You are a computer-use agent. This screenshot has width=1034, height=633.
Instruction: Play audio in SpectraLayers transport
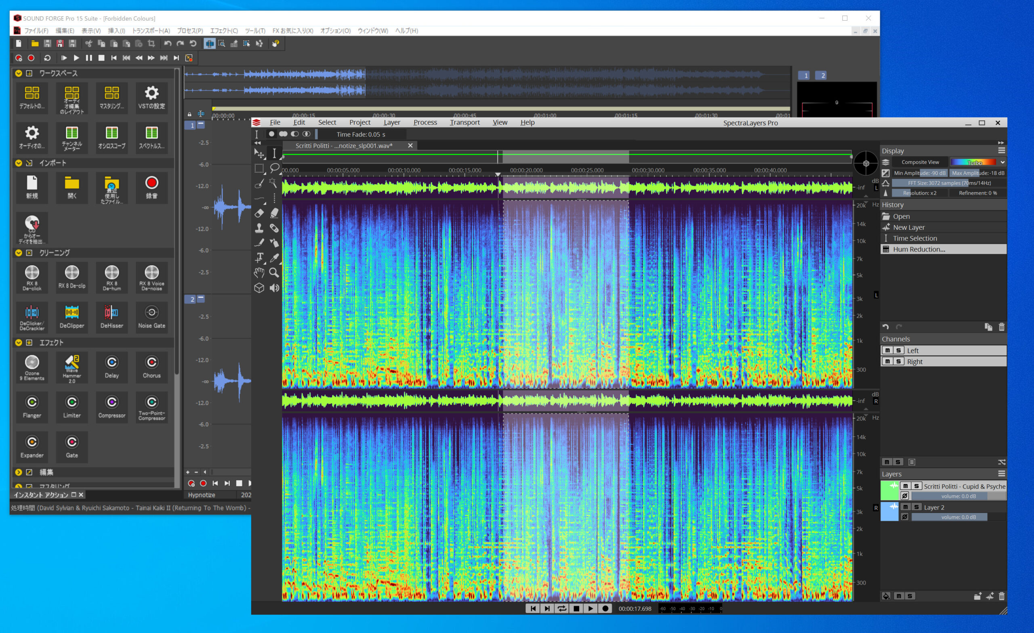pos(591,608)
